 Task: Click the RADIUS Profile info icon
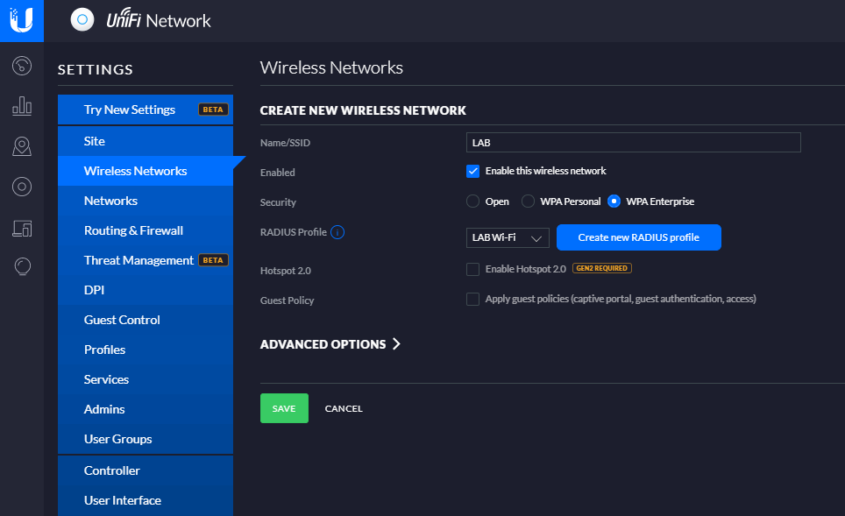(x=337, y=232)
